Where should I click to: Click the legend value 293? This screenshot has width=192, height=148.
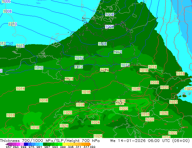point(55,147)
